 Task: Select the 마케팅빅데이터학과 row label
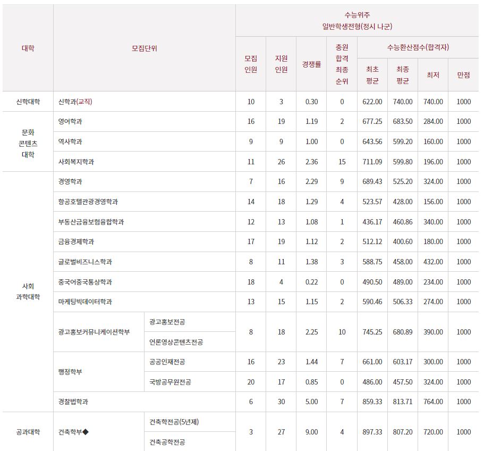click(x=85, y=302)
